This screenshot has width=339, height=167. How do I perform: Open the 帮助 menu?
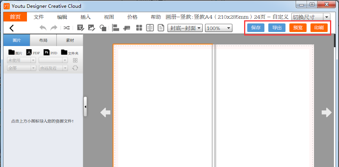pos(156,17)
